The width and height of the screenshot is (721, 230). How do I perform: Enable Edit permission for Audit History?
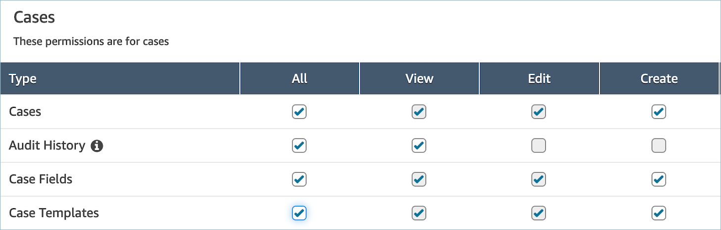[538, 145]
